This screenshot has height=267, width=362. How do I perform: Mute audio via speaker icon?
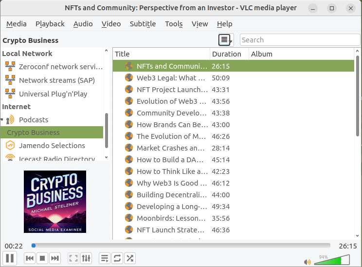point(308,262)
